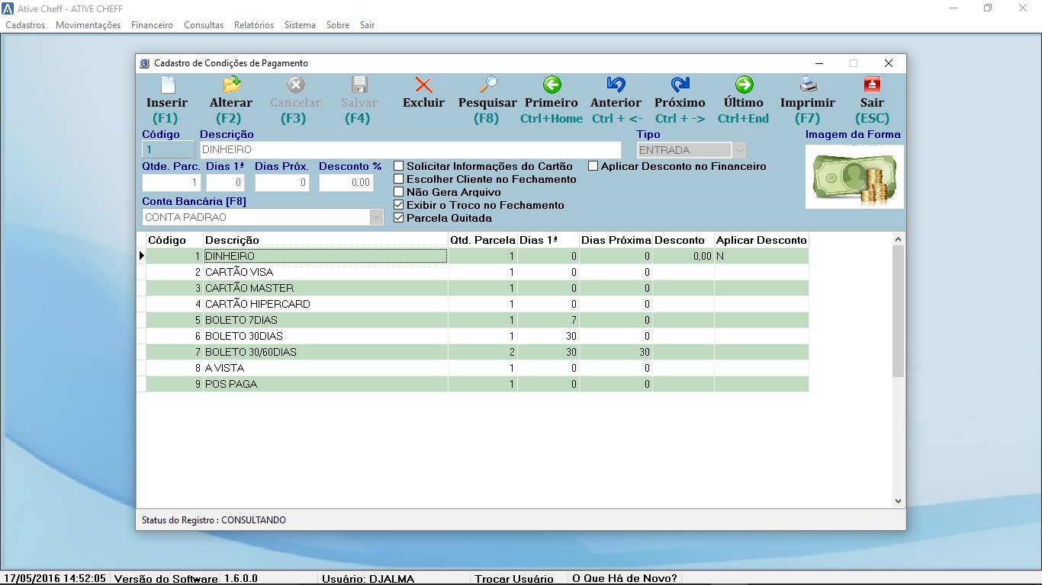The image size is (1042, 585).
Task: Go to Próximo record icon
Action: click(x=680, y=85)
